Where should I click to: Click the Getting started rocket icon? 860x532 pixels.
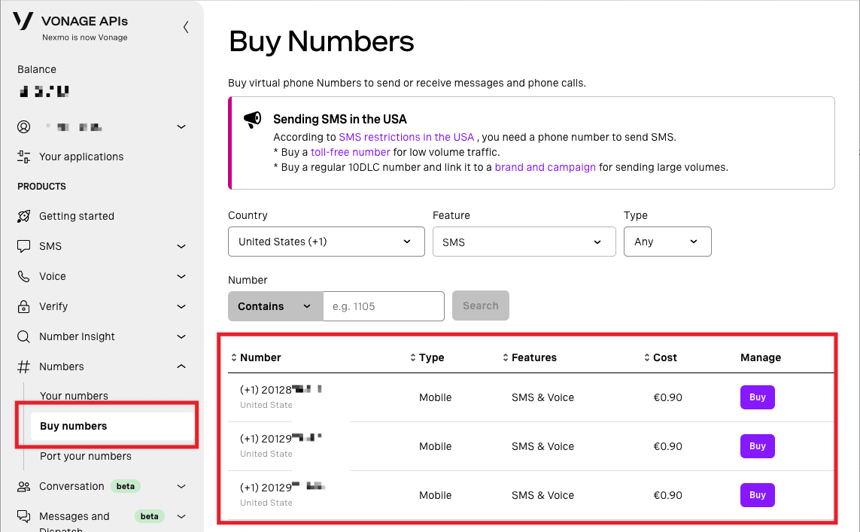[24, 216]
